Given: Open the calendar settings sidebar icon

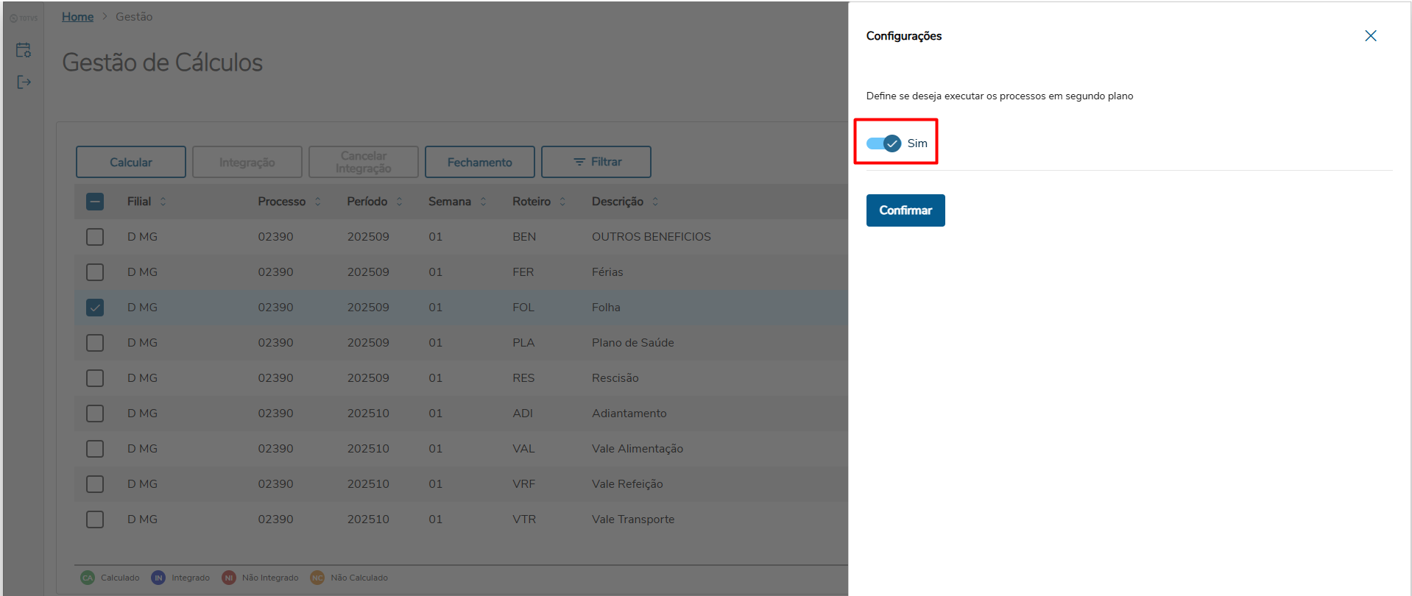Looking at the screenshot, I should pyautogui.click(x=24, y=50).
